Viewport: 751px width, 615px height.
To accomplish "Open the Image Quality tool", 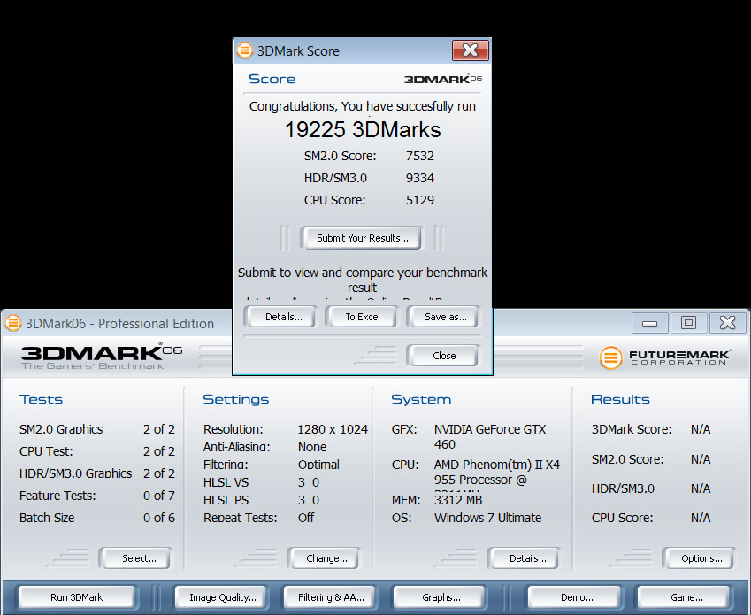I will pyautogui.click(x=223, y=597).
